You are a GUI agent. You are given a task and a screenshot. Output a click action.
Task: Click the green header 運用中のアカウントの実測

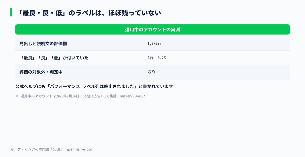[x=152, y=29]
